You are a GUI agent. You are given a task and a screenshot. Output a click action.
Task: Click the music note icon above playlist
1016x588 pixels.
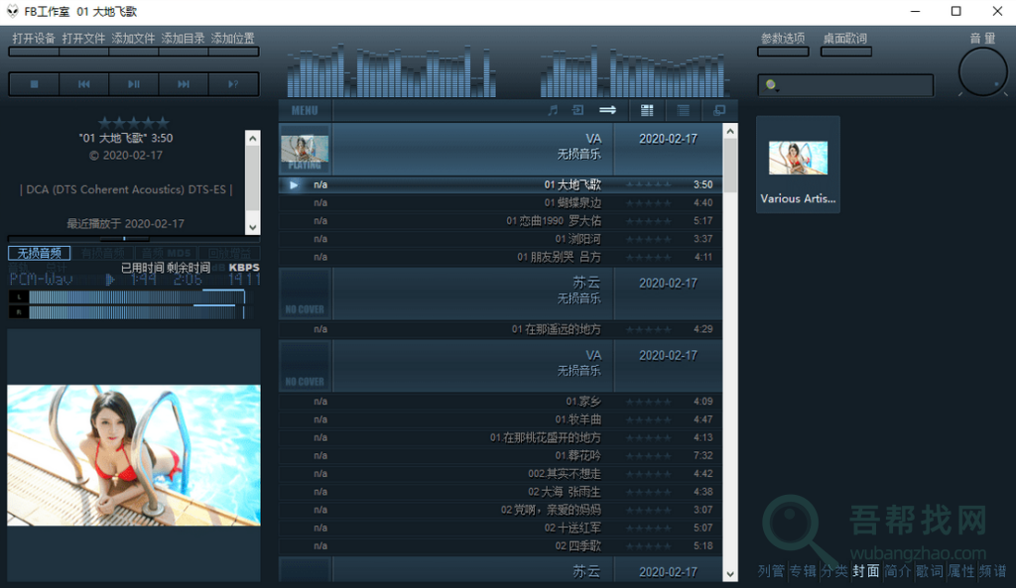pos(553,110)
